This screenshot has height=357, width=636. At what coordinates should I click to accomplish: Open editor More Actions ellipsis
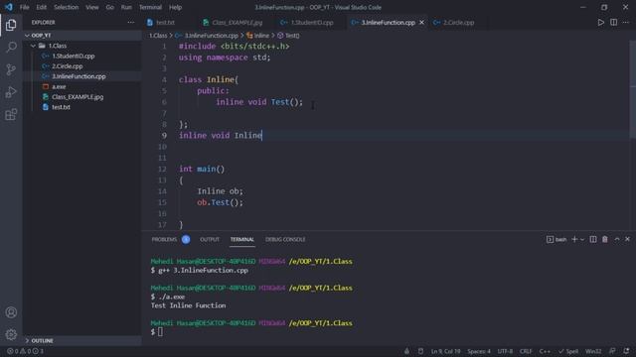pos(626,22)
